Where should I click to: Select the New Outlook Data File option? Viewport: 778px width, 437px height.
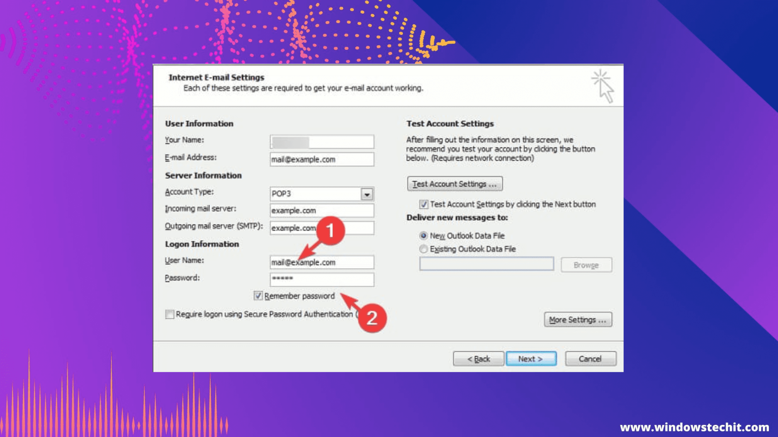click(x=423, y=236)
